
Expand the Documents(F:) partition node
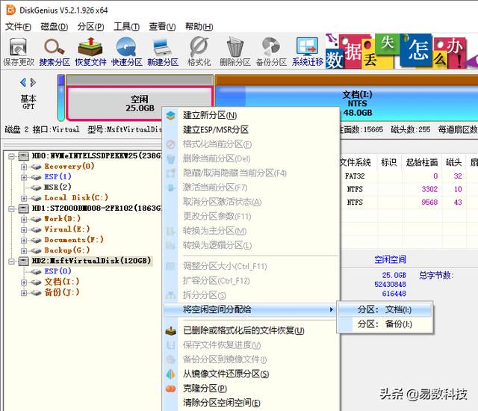click(23, 241)
